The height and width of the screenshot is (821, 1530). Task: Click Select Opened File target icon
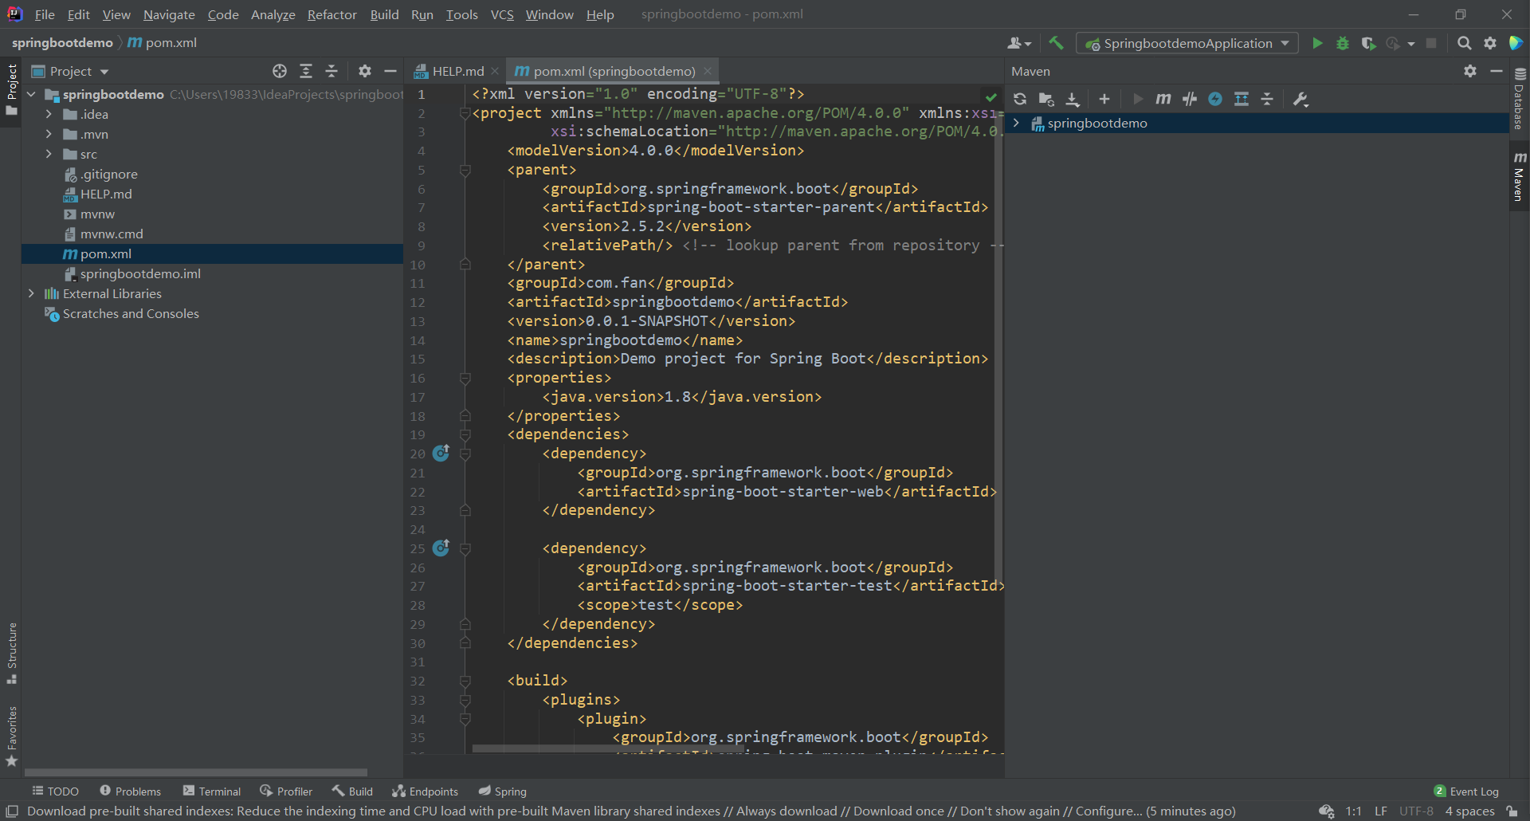coord(280,71)
